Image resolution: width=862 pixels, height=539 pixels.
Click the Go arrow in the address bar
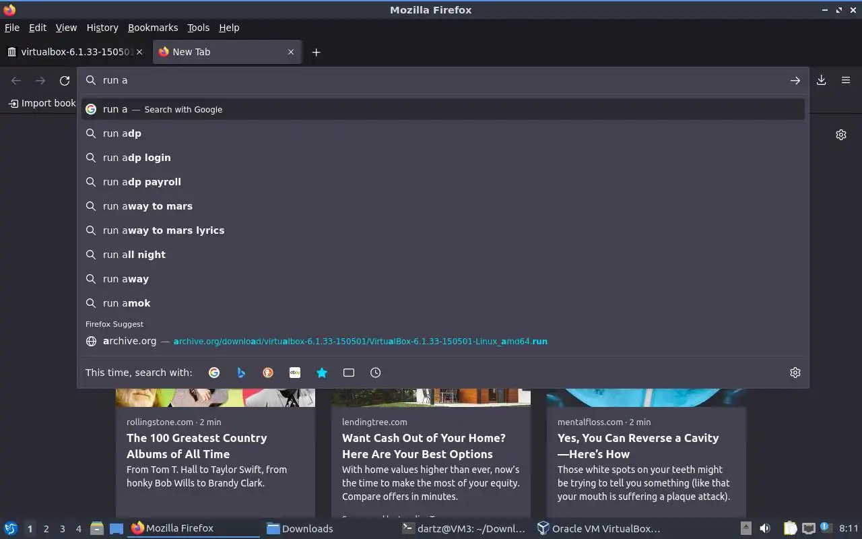pyautogui.click(x=795, y=80)
